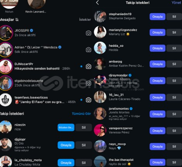The image size is (182, 167).
Task: Approve stephaniedm19 with Onayla
Action: point(158,17)
